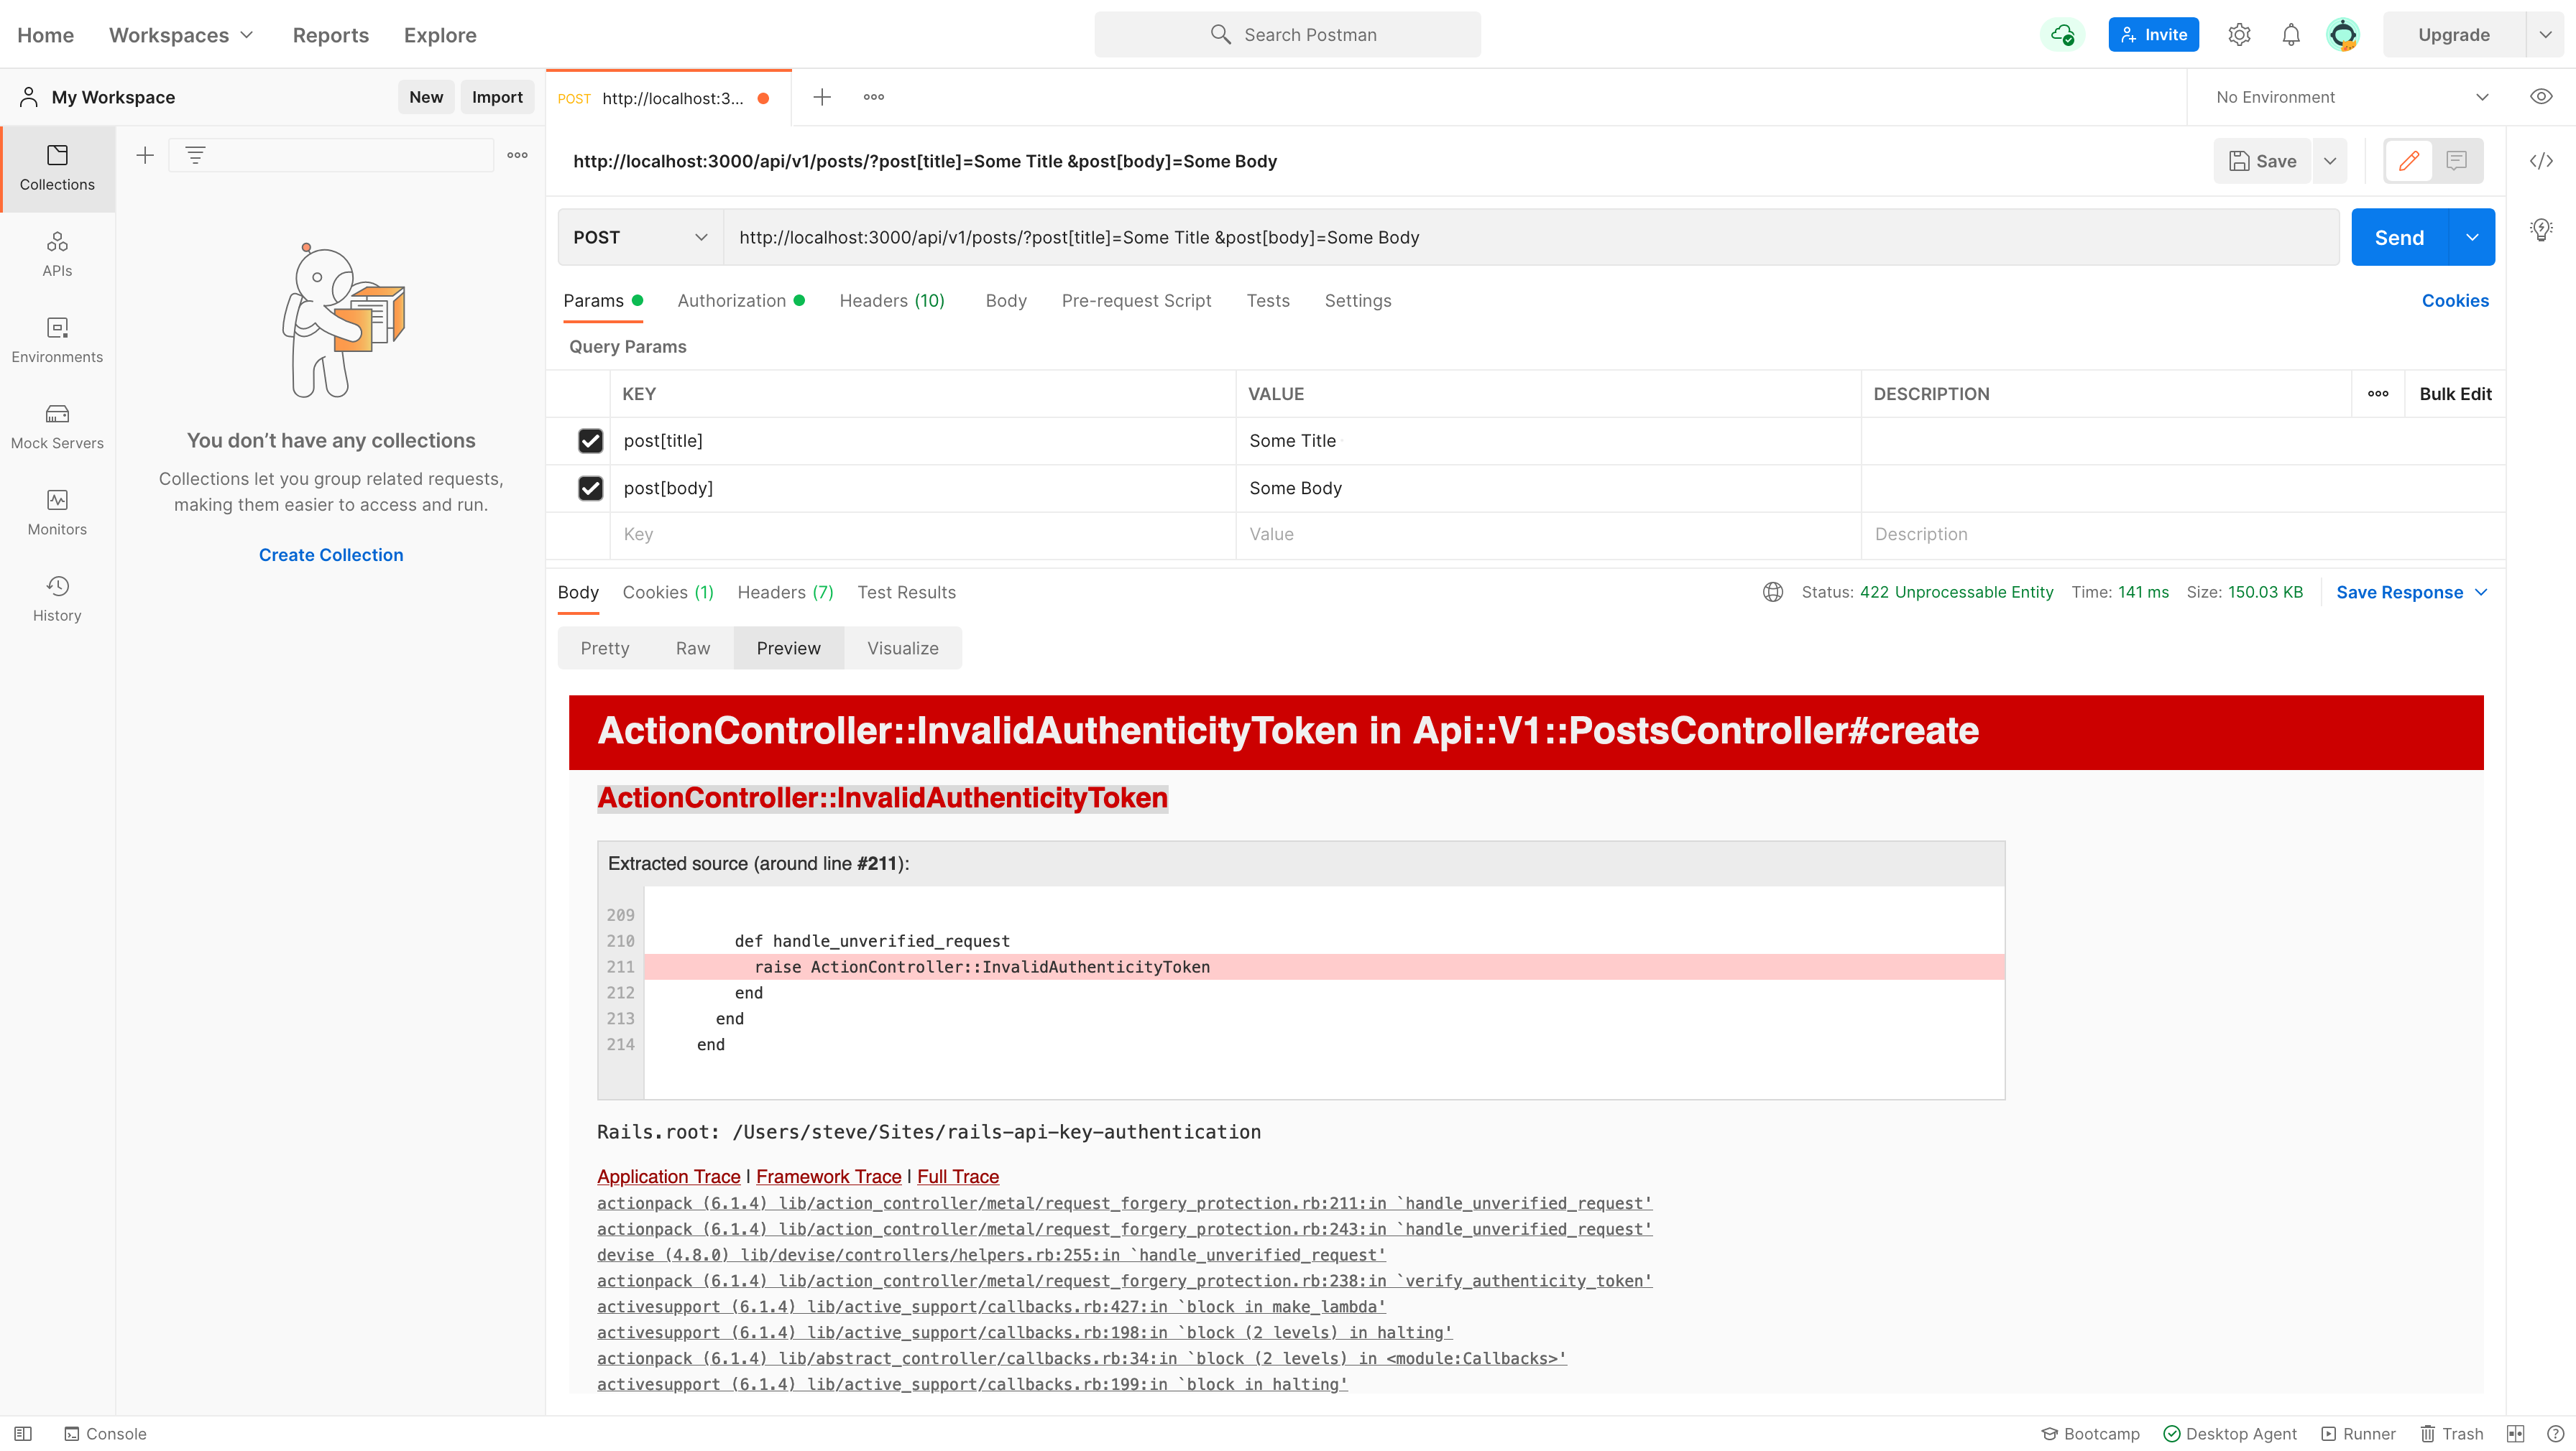
Task: Open the Cookies link
Action: tap(2455, 301)
